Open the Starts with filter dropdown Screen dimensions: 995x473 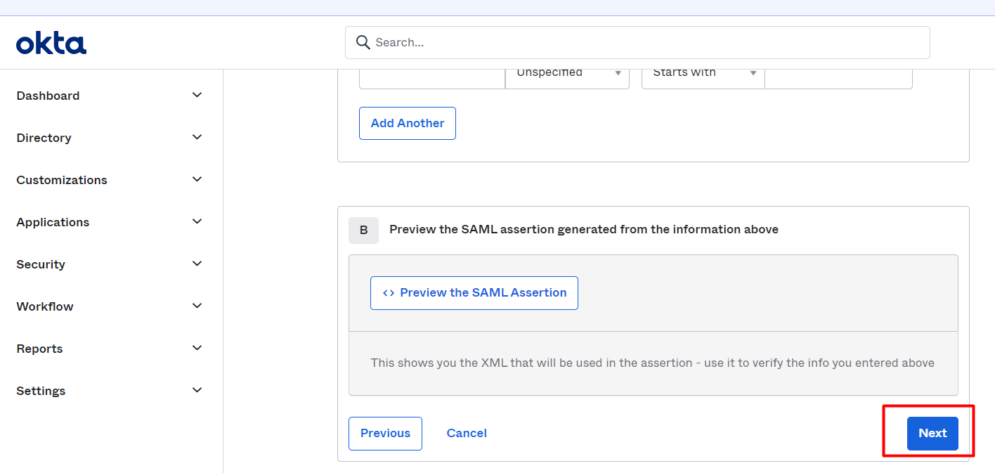[703, 73]
